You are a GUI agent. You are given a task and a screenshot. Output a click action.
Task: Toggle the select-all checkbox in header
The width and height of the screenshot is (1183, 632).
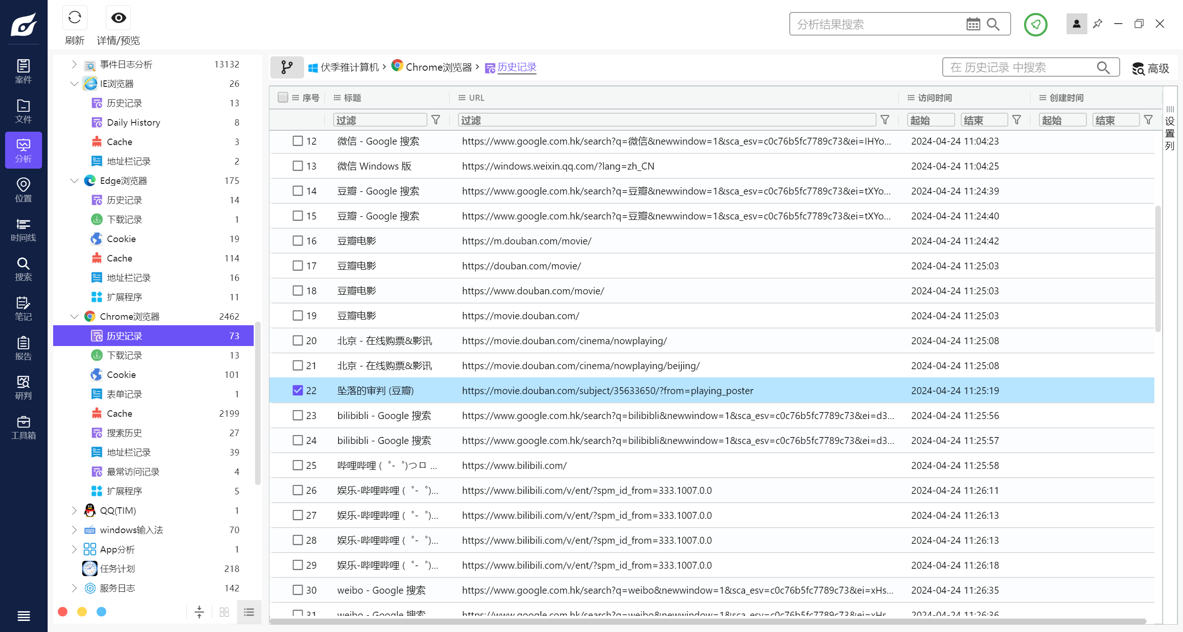coord(283,97)
